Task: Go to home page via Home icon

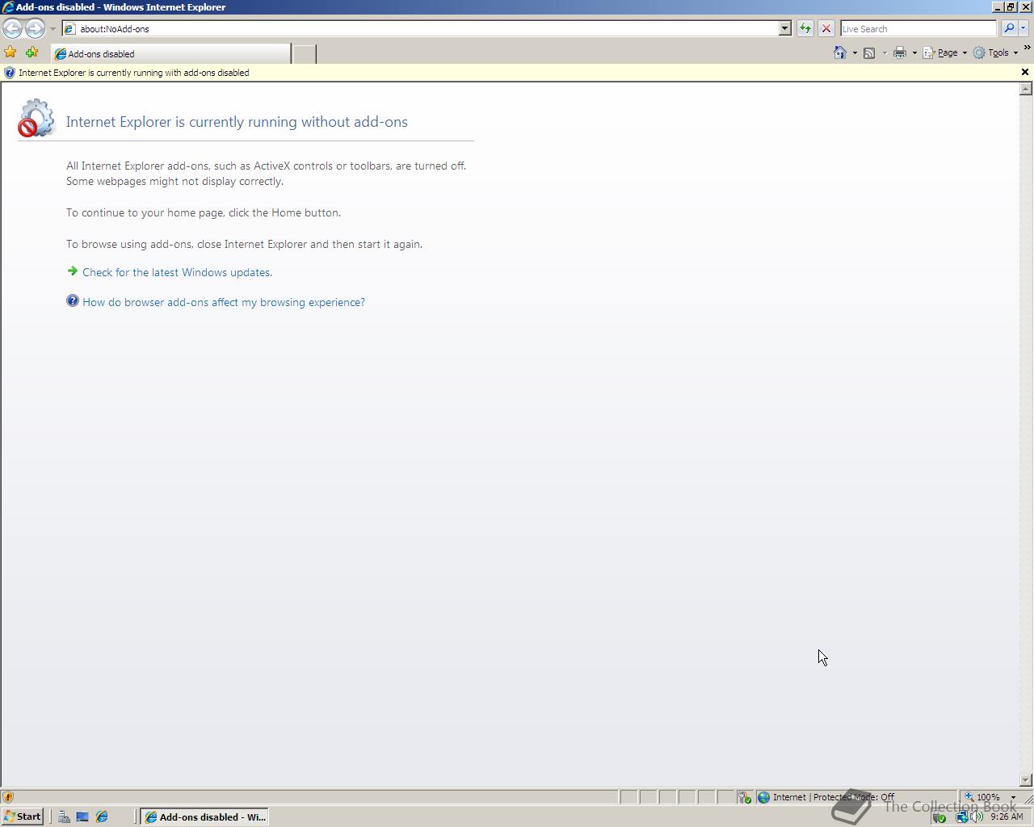Action: coord(840,52)
